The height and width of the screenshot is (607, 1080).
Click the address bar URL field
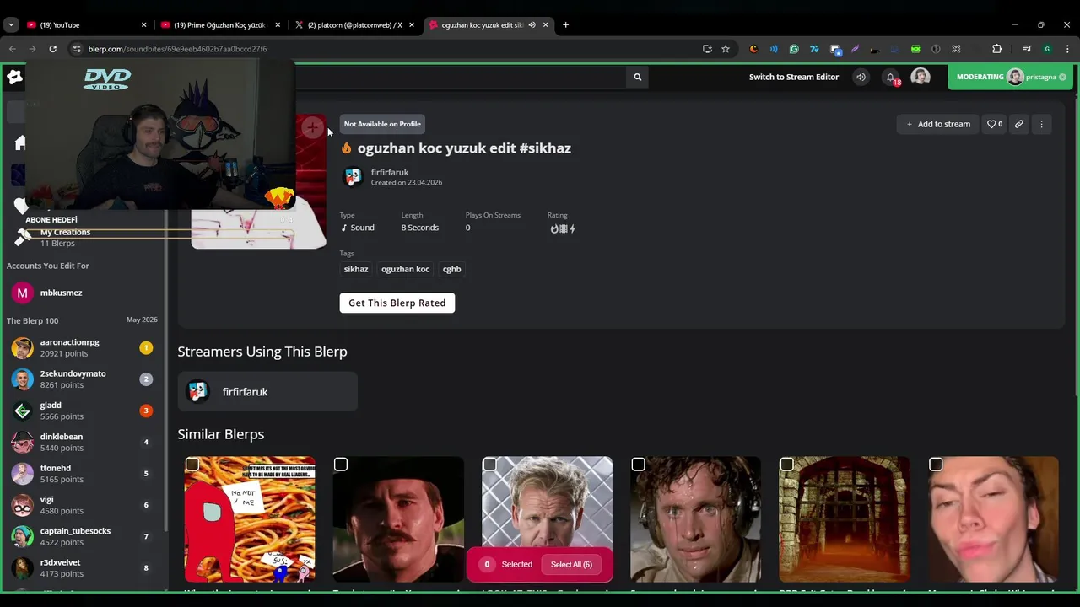point(388,49)
